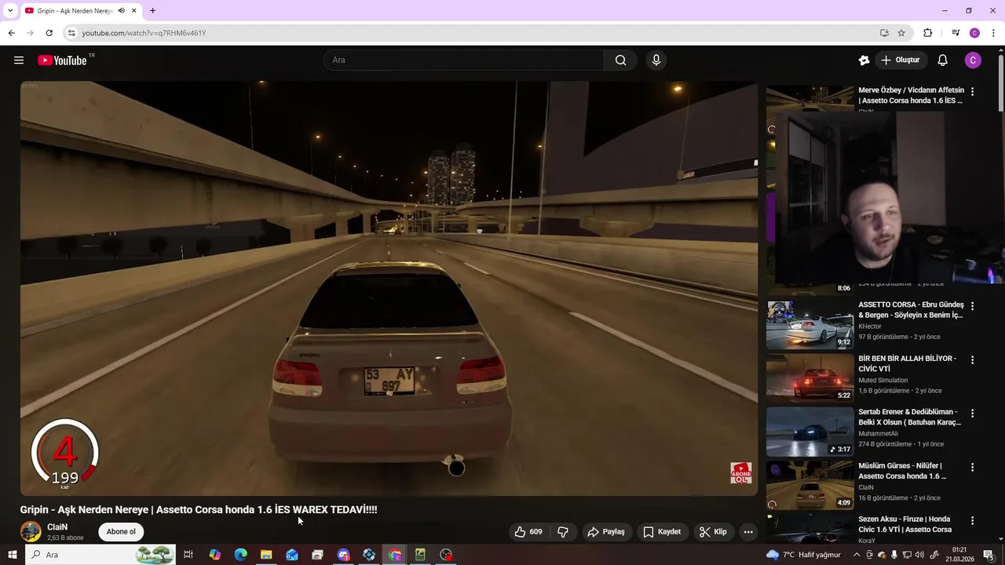Viewport: 1005px width, 565px height.
Task: Launch Microsoft Edge from taskbar
Action: pyautogui.click(x=240, y=555)
